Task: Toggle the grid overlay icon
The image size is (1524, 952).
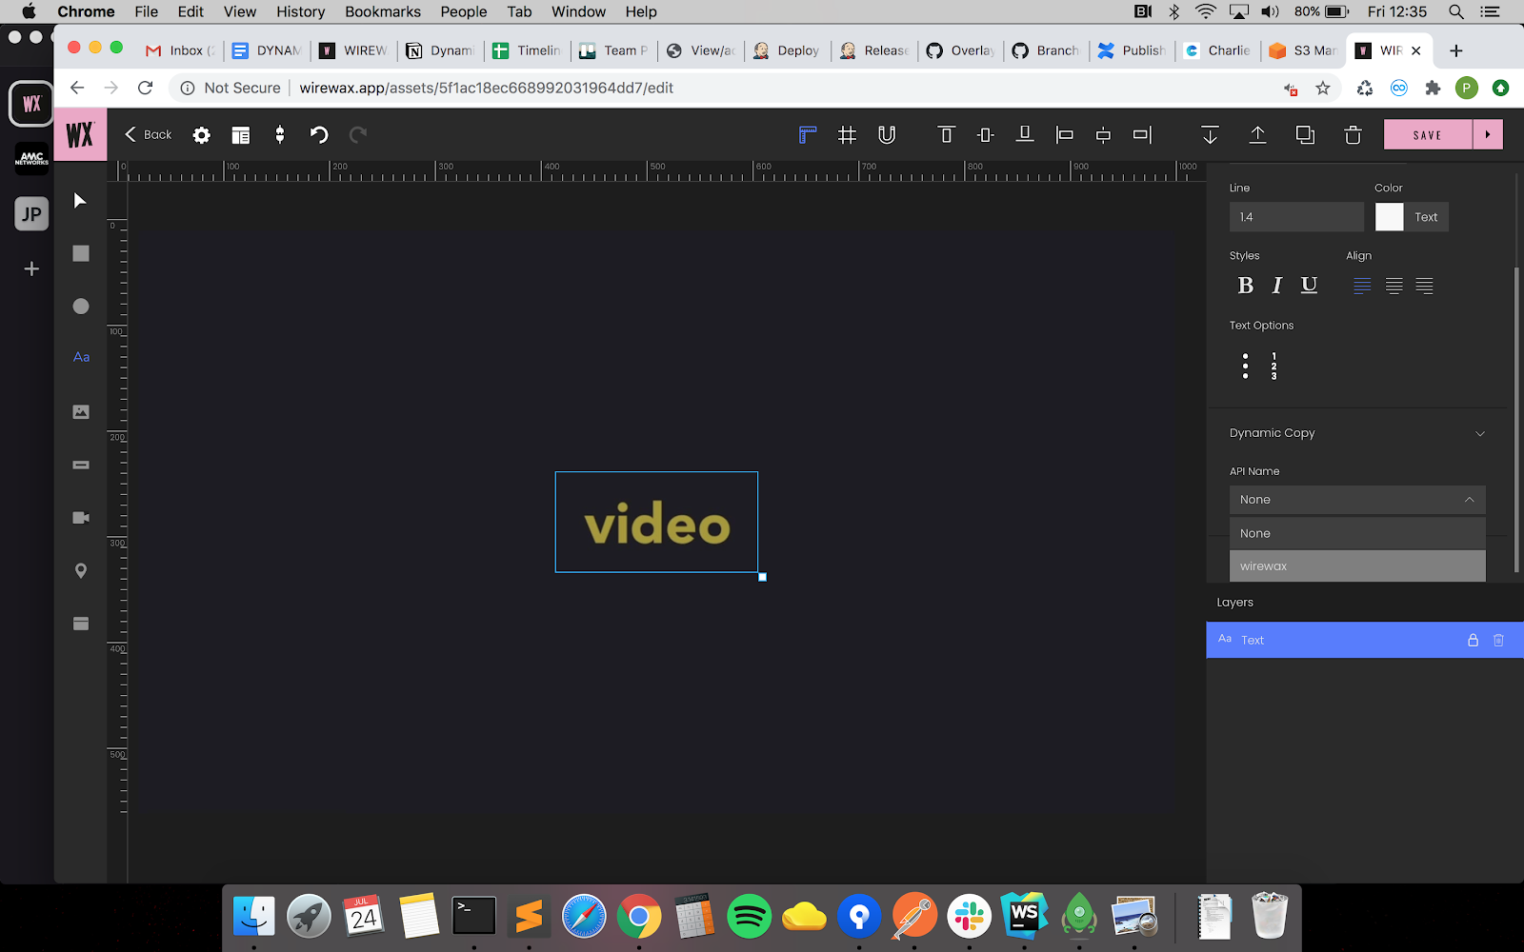Action: pos(847,135)
